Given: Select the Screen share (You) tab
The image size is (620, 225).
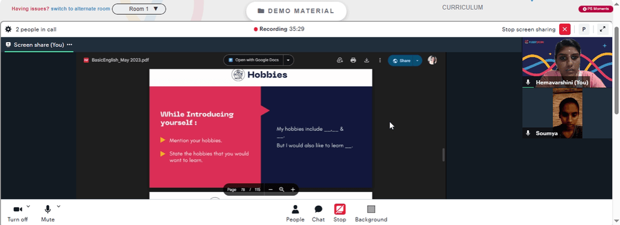Looking at the screenshot, I should pos(38,45).
